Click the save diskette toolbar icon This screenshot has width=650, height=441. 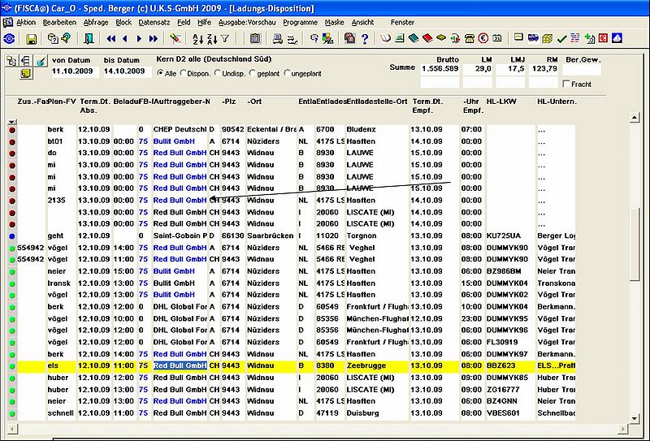[31, 39]
